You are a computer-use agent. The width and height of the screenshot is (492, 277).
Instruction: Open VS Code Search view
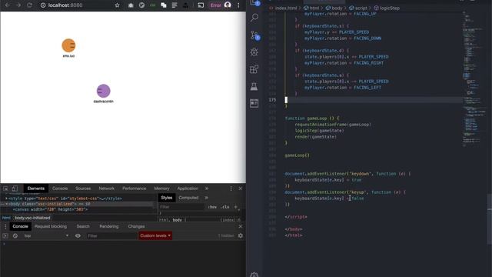tap(254, 17)
